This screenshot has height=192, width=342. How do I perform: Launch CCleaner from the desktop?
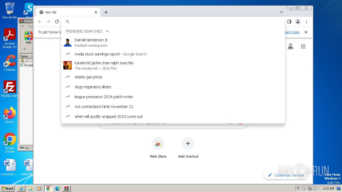(10, 63)
